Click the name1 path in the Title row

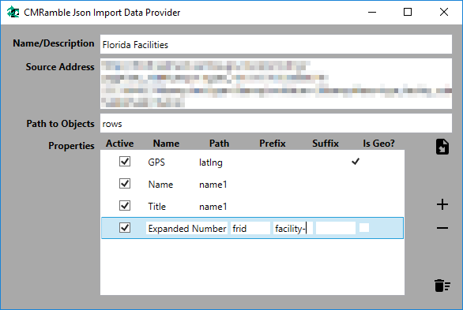pyautogui.click(x=213, y=207)
